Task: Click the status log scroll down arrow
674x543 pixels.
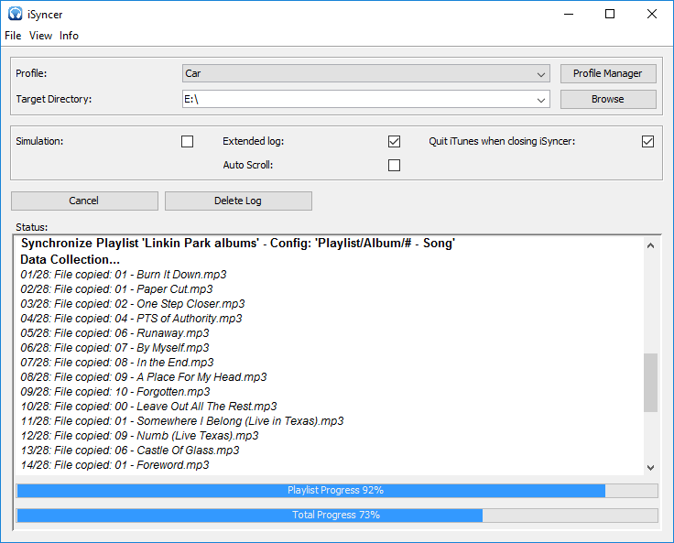Action: [650, 467]
